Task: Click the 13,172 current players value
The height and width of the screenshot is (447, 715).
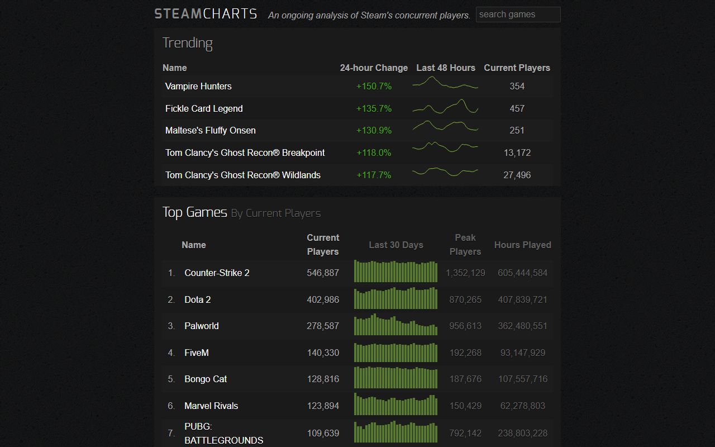Action: click(x=517, y=153)
